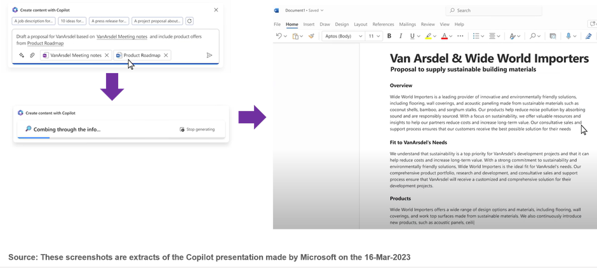
Task: Toggle Bold formatting
Action: pos(389,36)
